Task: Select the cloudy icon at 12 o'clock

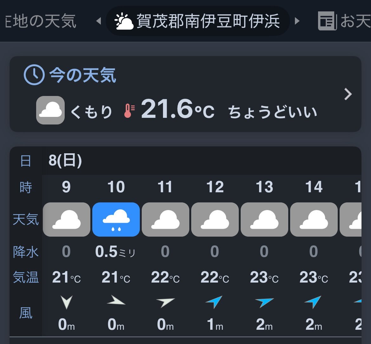Action: pos(215,220)
